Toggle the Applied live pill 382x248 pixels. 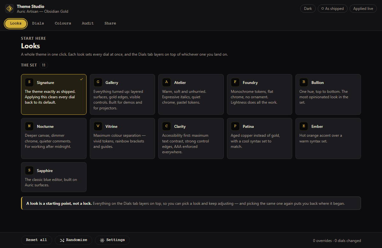pyautogui.click(x=363, y=9)
